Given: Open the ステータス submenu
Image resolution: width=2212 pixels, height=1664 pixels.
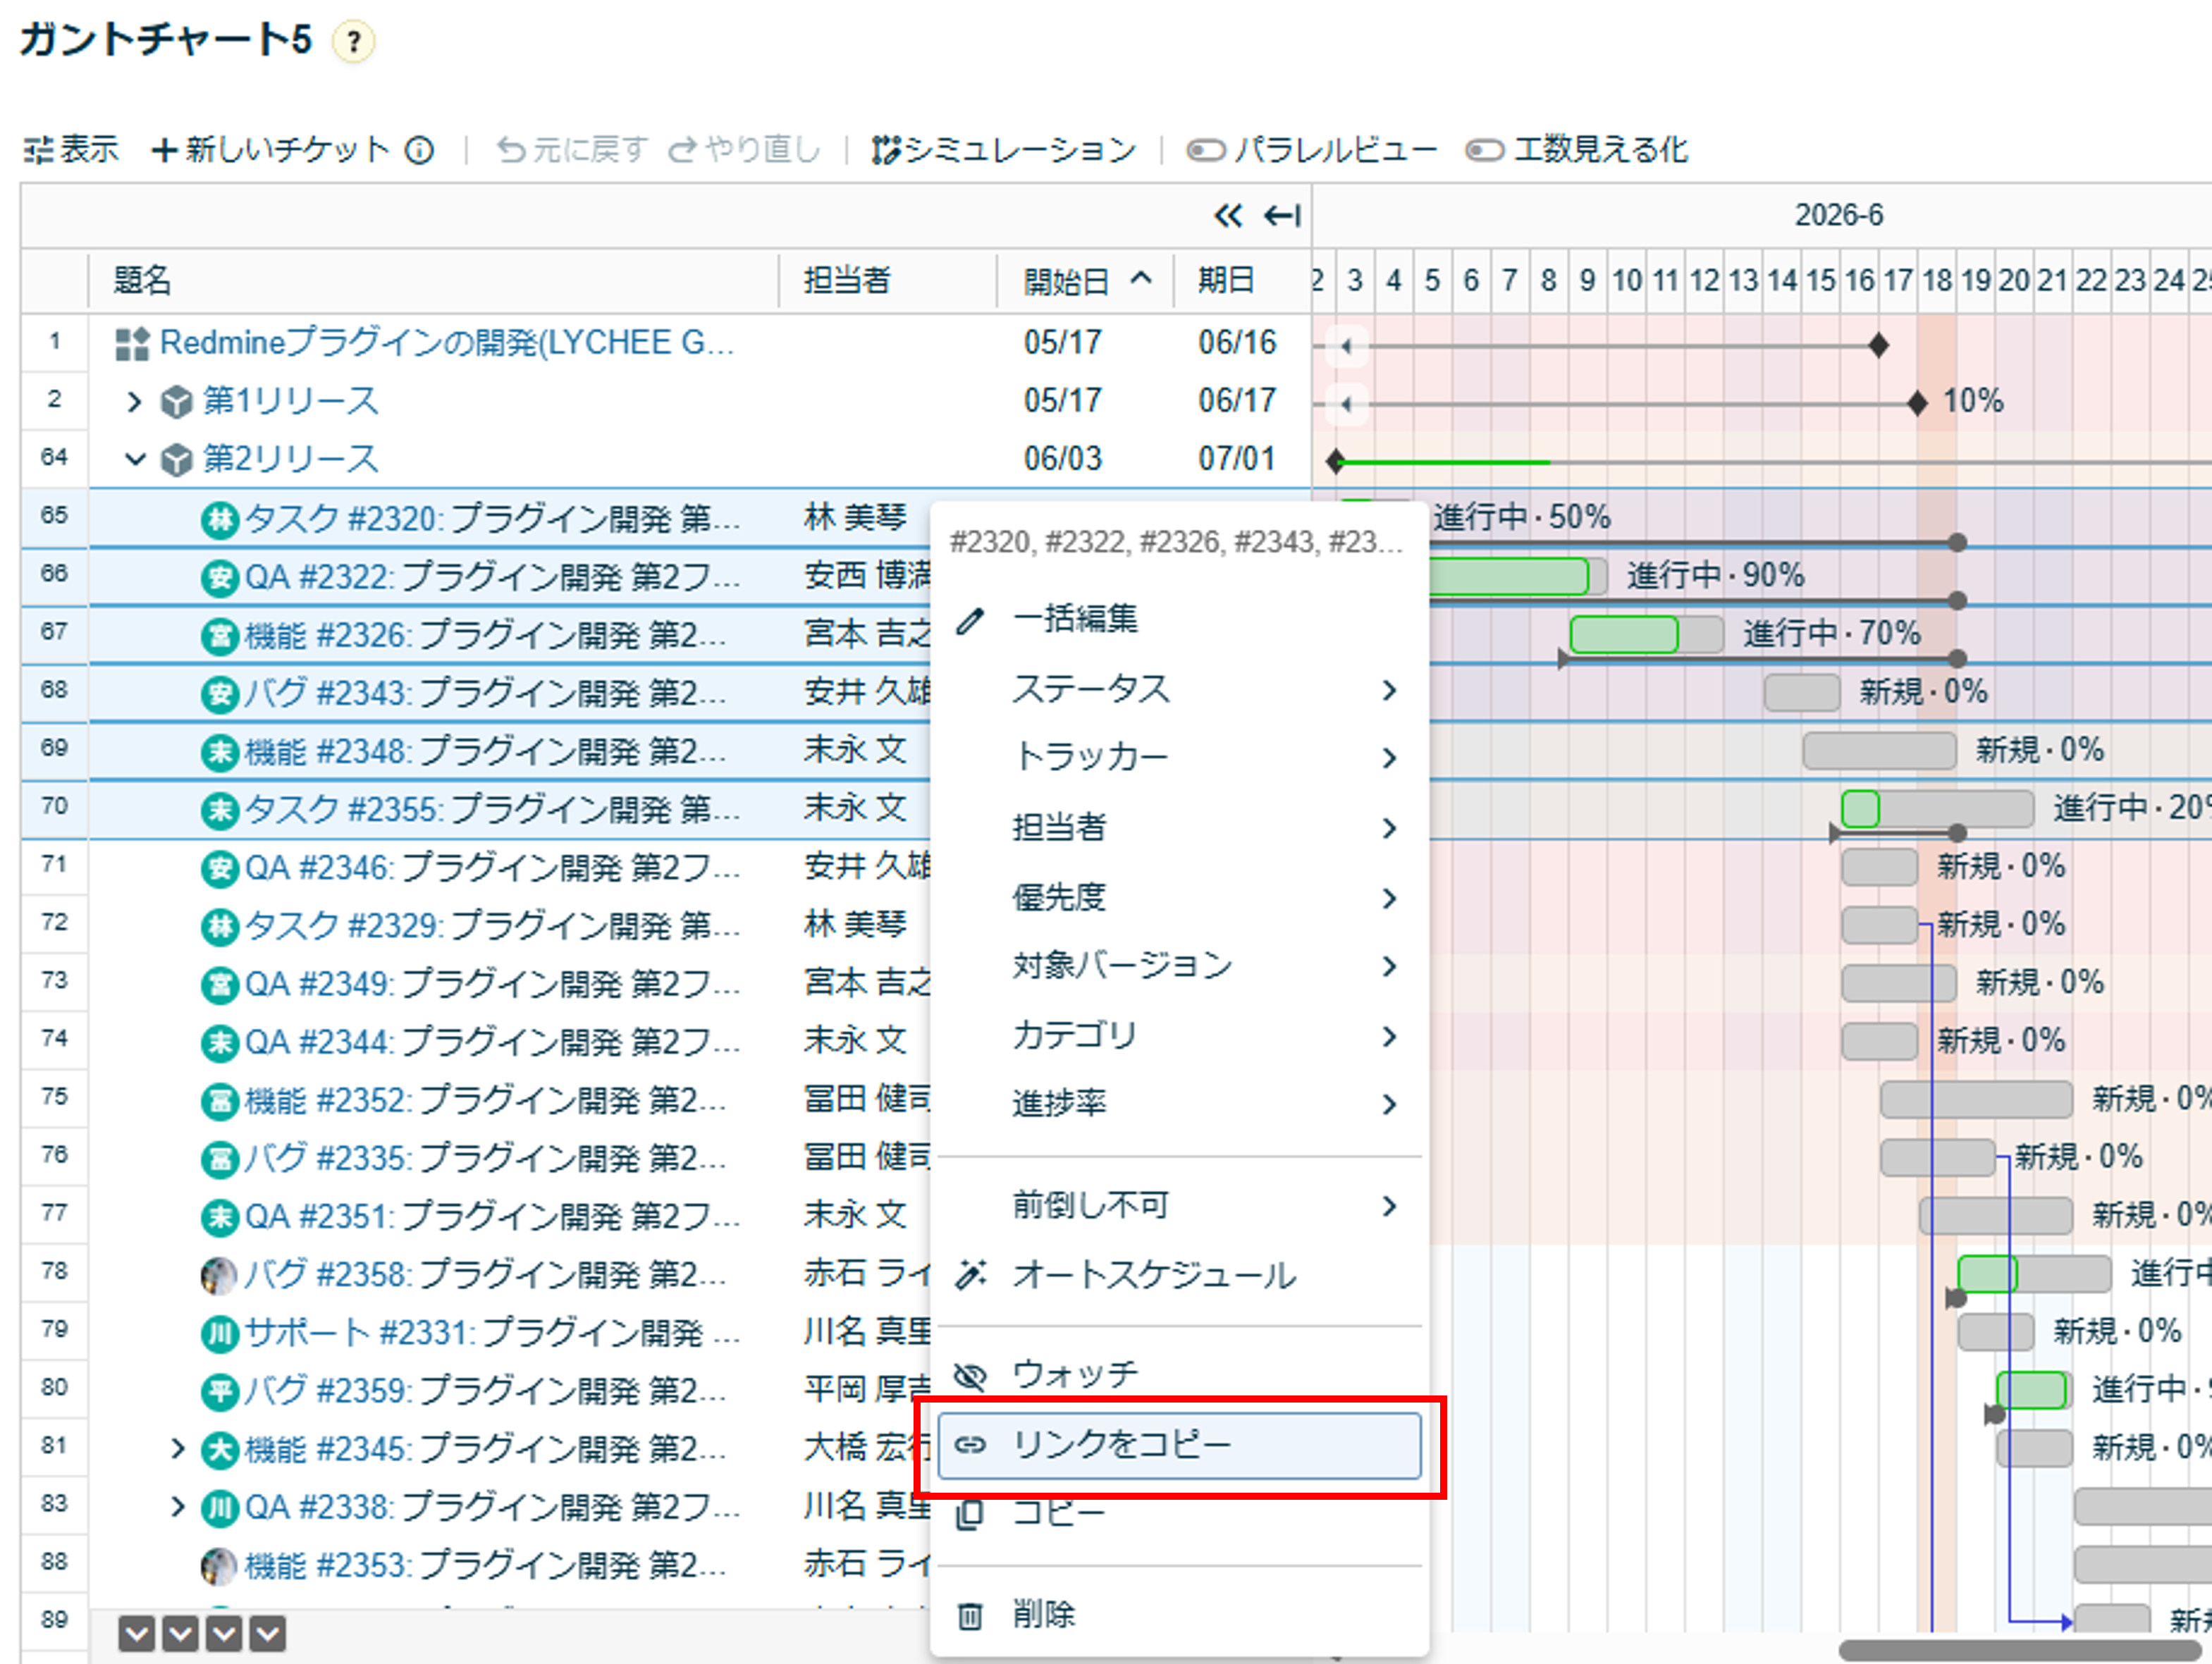Looking at the screenshot, I should point(1179,690).
